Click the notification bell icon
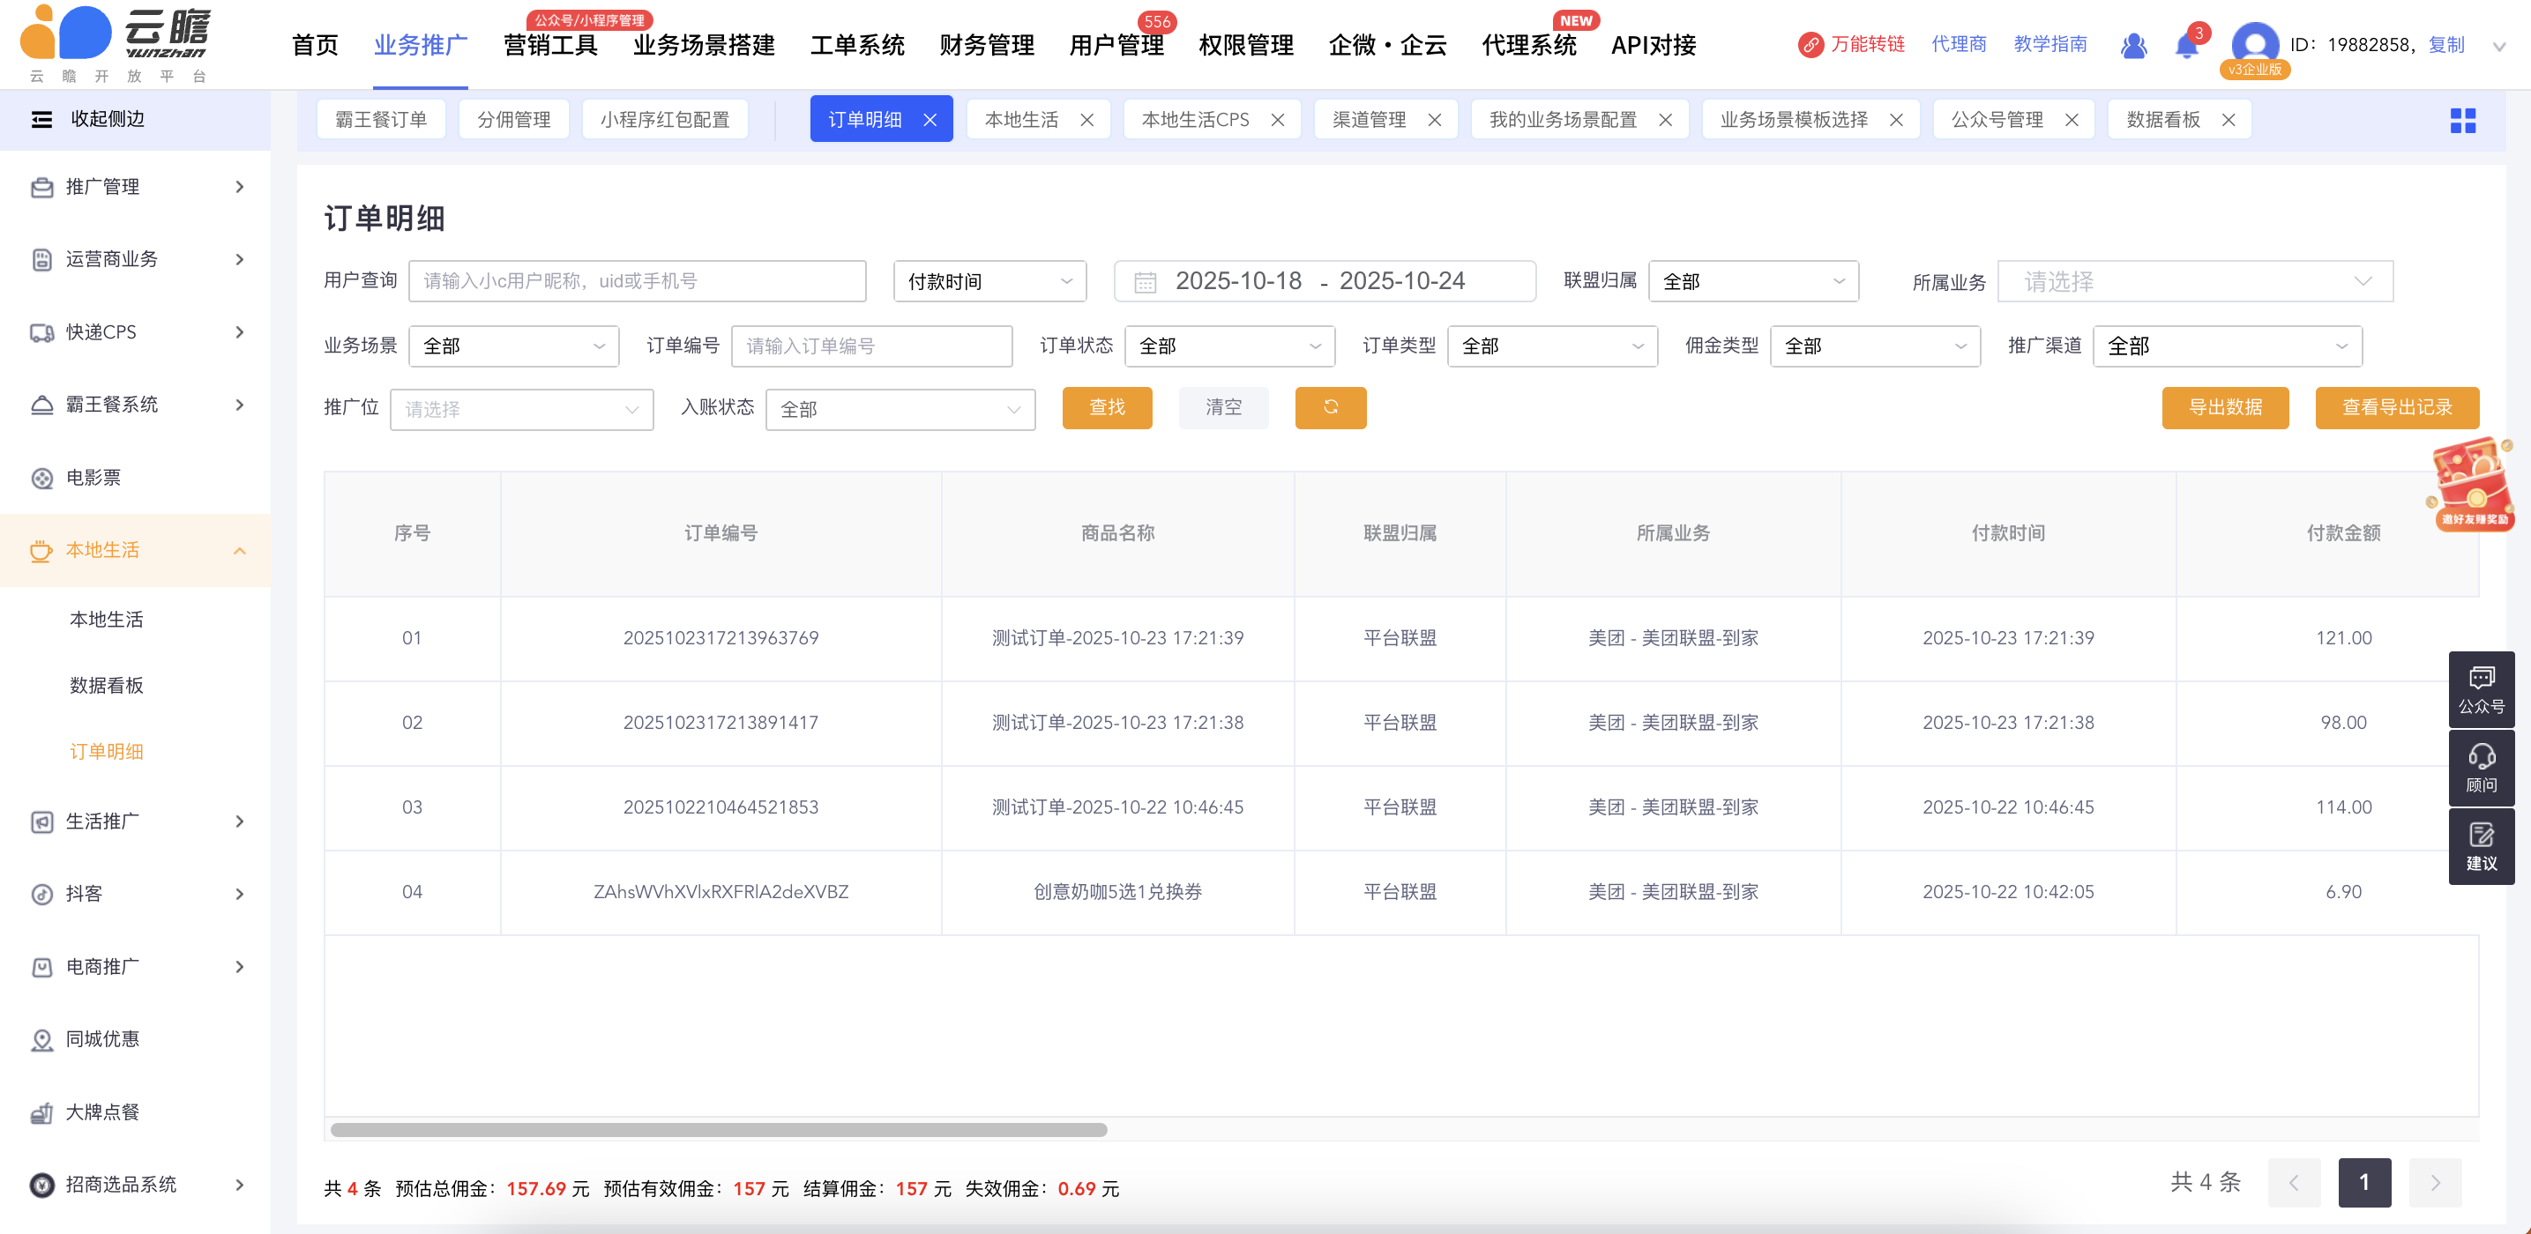2531x1234 pixels. tap(2185, 46)
